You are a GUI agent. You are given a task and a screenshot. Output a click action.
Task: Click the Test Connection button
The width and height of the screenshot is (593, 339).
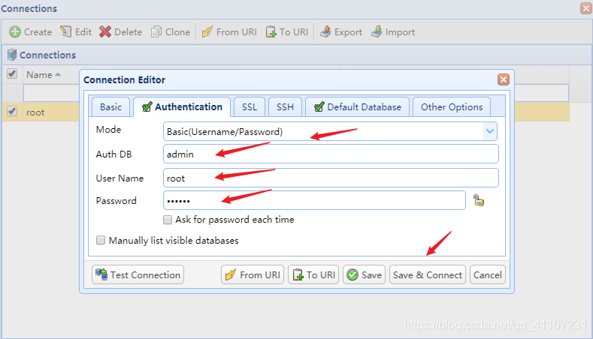(138, 274)
